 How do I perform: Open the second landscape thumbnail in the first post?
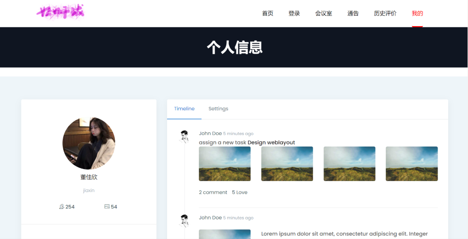tap(287, 164)
